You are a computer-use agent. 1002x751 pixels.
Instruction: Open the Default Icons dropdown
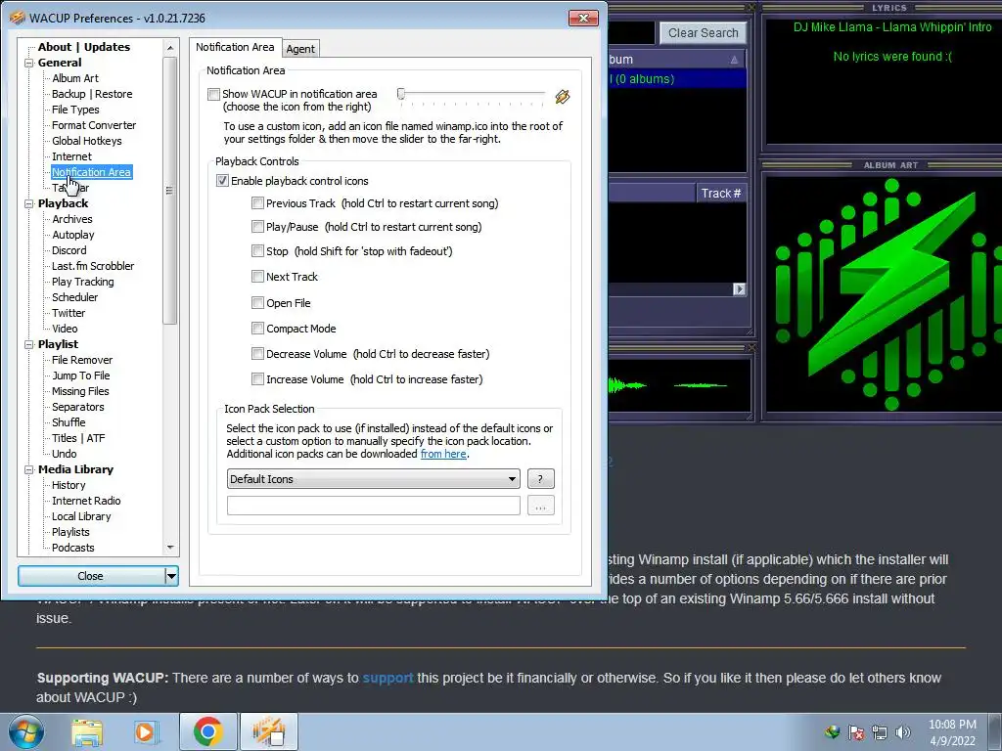pyautogui.click(x=373, y=479)
